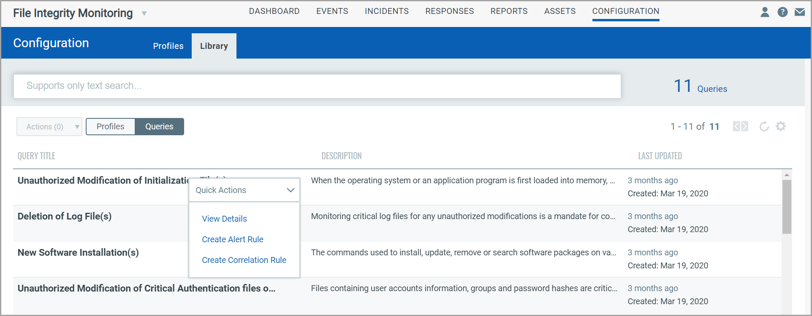
Task: Select the Library tab
Action: tap(214, 46)
